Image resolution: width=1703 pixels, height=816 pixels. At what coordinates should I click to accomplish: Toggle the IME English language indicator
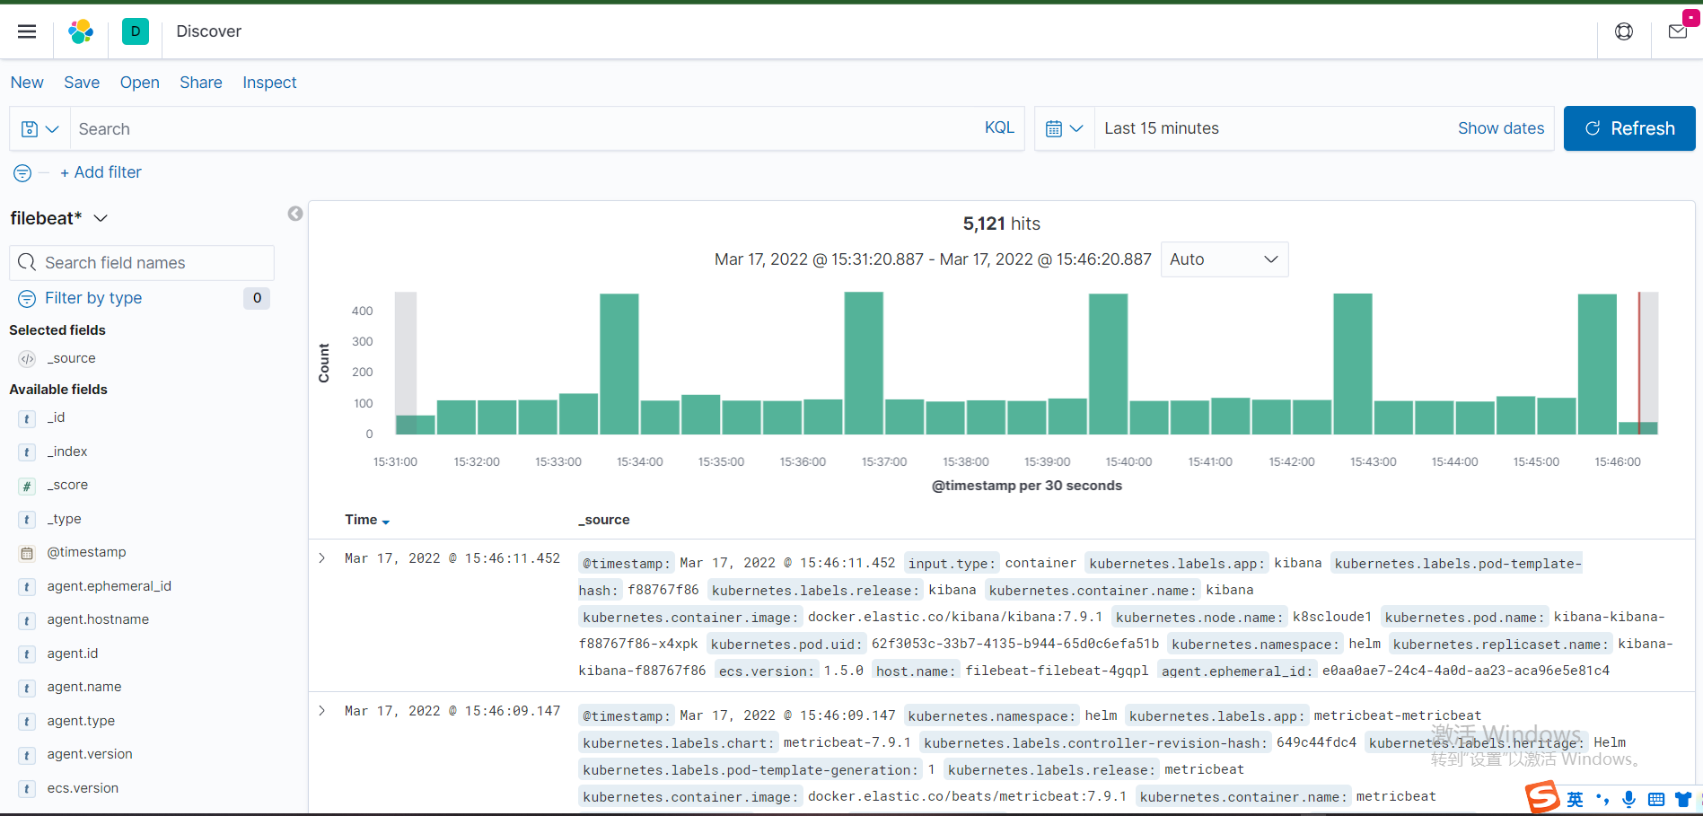pos(1576,799)
